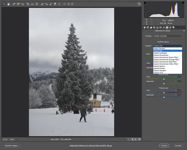The image size is (187, 150).
Task: Toggle highlight clipping warning on histogram
Action: click(183, 2)
